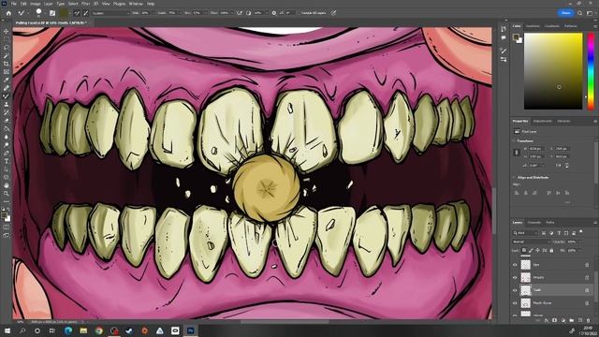Viewport: 599px width, 337px height.
Task: Select the Eyedropper tool
Action: point(7,80)
